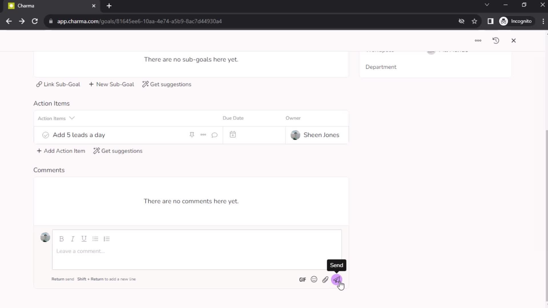
Task: Click the New Sub-Goal menu option
Action: pyautogui.click(x=112, y=84)
